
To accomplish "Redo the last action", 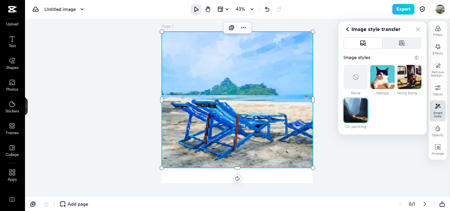I will [x=279, y=9].
